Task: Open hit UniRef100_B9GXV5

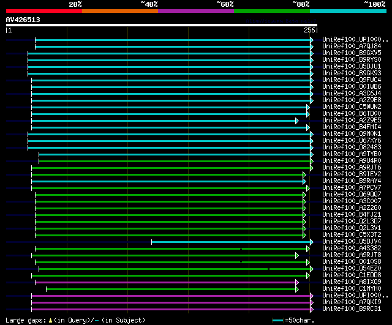Action: pos(352,53)
